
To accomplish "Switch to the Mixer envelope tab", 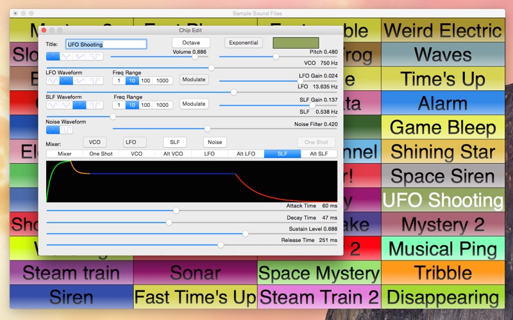I will (65, 154).
